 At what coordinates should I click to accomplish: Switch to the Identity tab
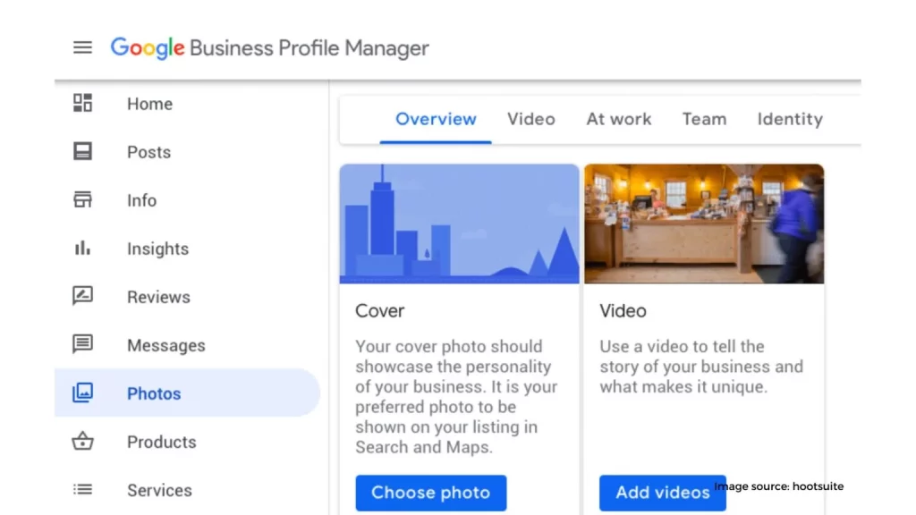coord(790,119)
